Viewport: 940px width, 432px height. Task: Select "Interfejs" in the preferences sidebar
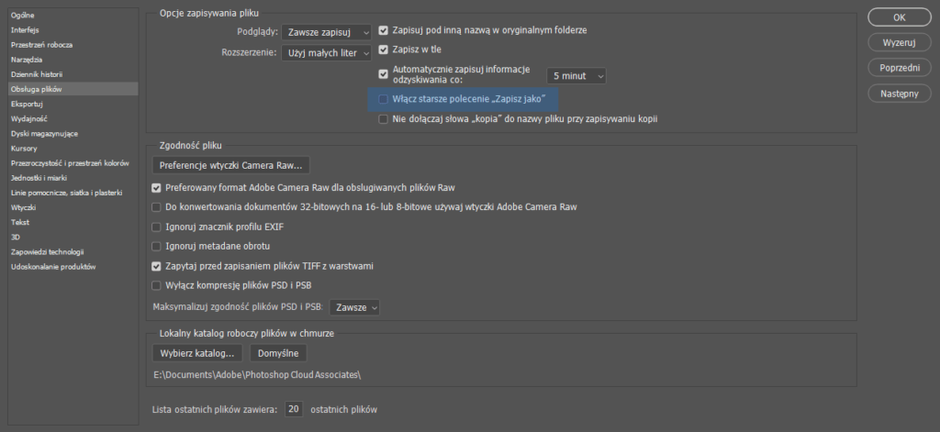tap(24, 29)
